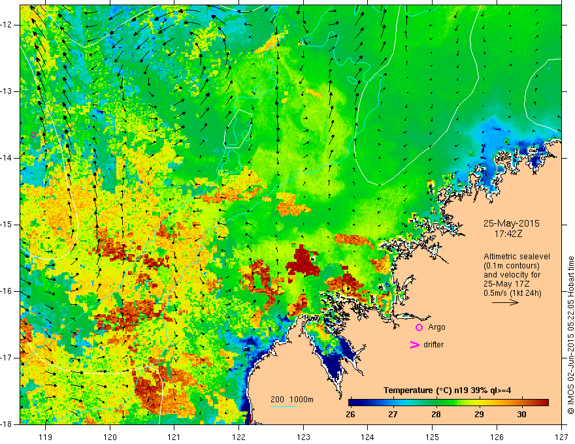Click the cyan 200 1000m contour legend line
575x444 pixels.
(x=284, y=406)
